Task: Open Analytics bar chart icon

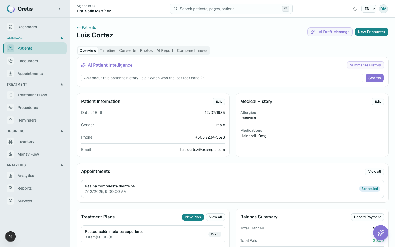Action: 10,176
